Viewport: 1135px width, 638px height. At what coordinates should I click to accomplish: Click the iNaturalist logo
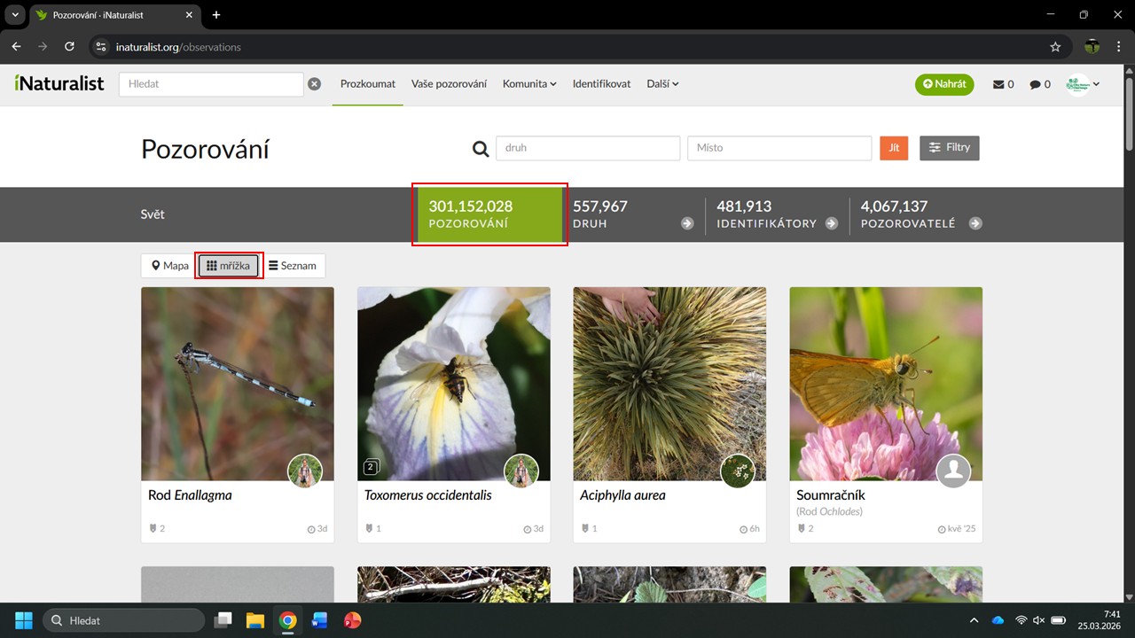59,83
